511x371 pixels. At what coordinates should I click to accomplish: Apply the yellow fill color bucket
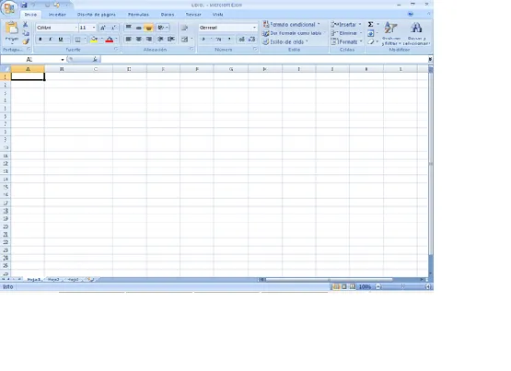tap(94, 40)
